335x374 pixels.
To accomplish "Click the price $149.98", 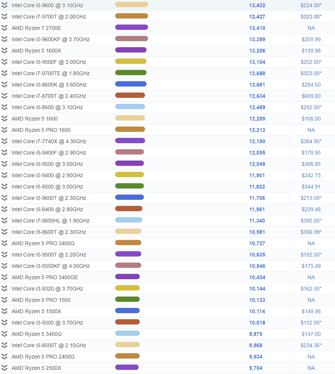I will 311,311.
